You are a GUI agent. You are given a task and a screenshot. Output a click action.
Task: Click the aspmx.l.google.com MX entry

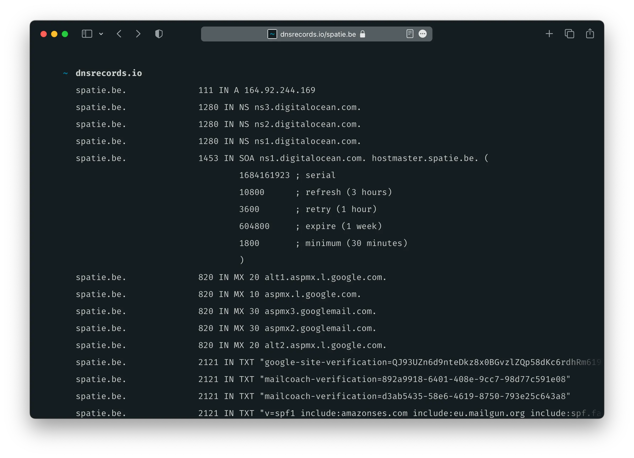click(312, 294)
